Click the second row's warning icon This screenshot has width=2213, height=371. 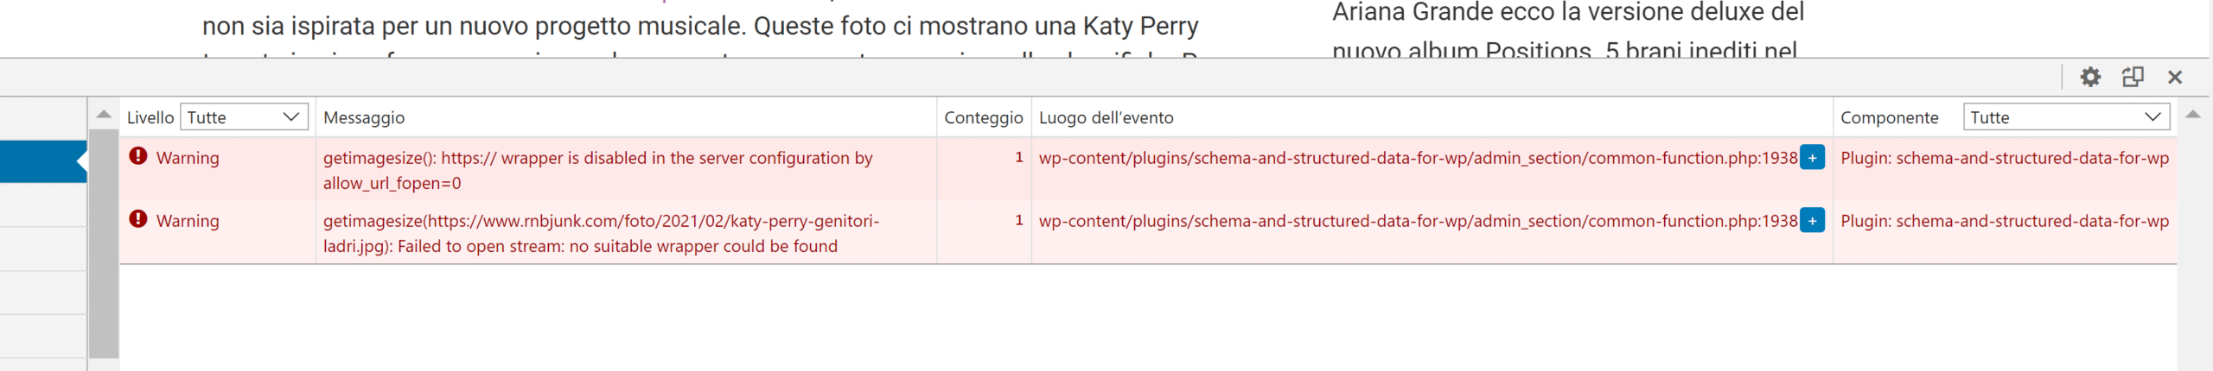click(x=138, y=219)
